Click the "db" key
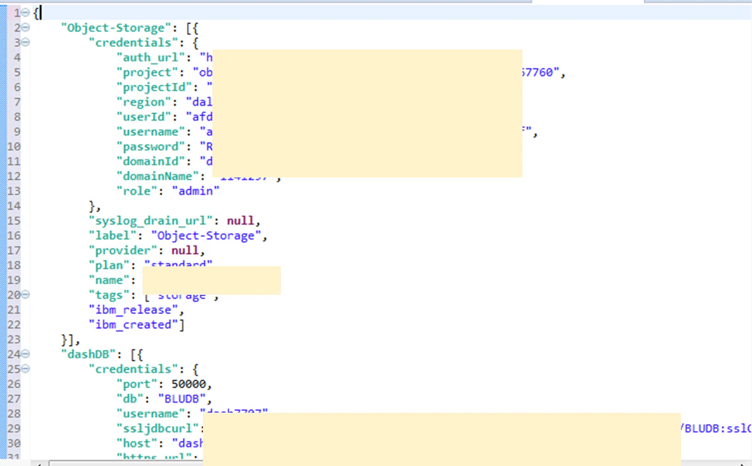 tap(130, 399)
